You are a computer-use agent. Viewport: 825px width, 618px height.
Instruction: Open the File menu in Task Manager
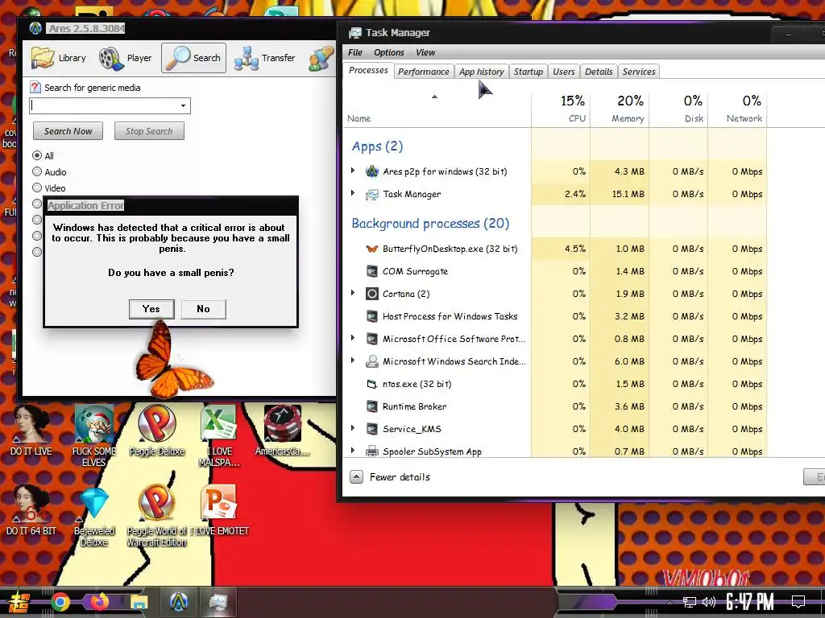355,52
